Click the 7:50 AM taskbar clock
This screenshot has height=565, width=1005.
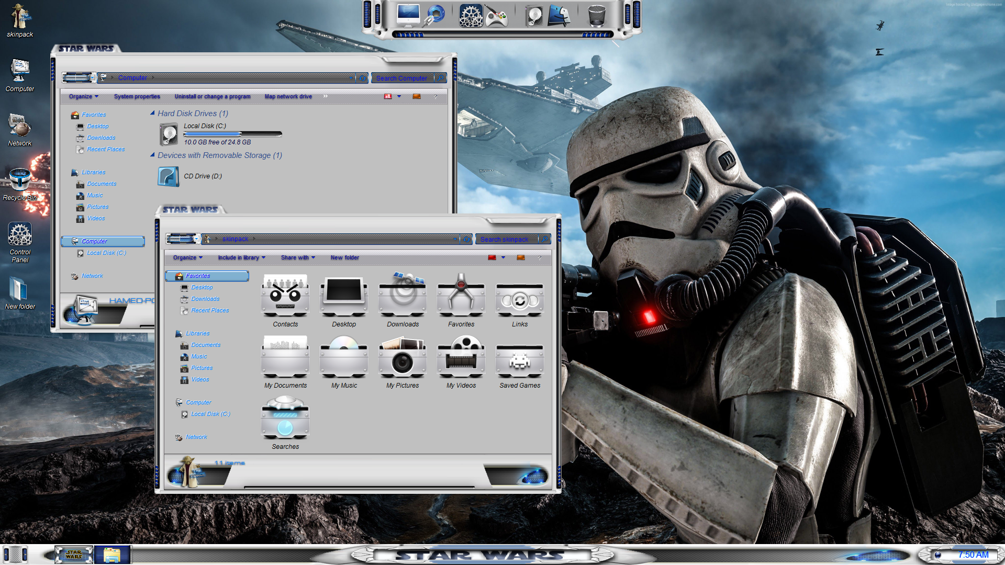point(973,555)
